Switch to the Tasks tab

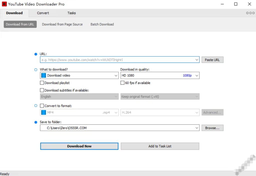click(72, 13)
